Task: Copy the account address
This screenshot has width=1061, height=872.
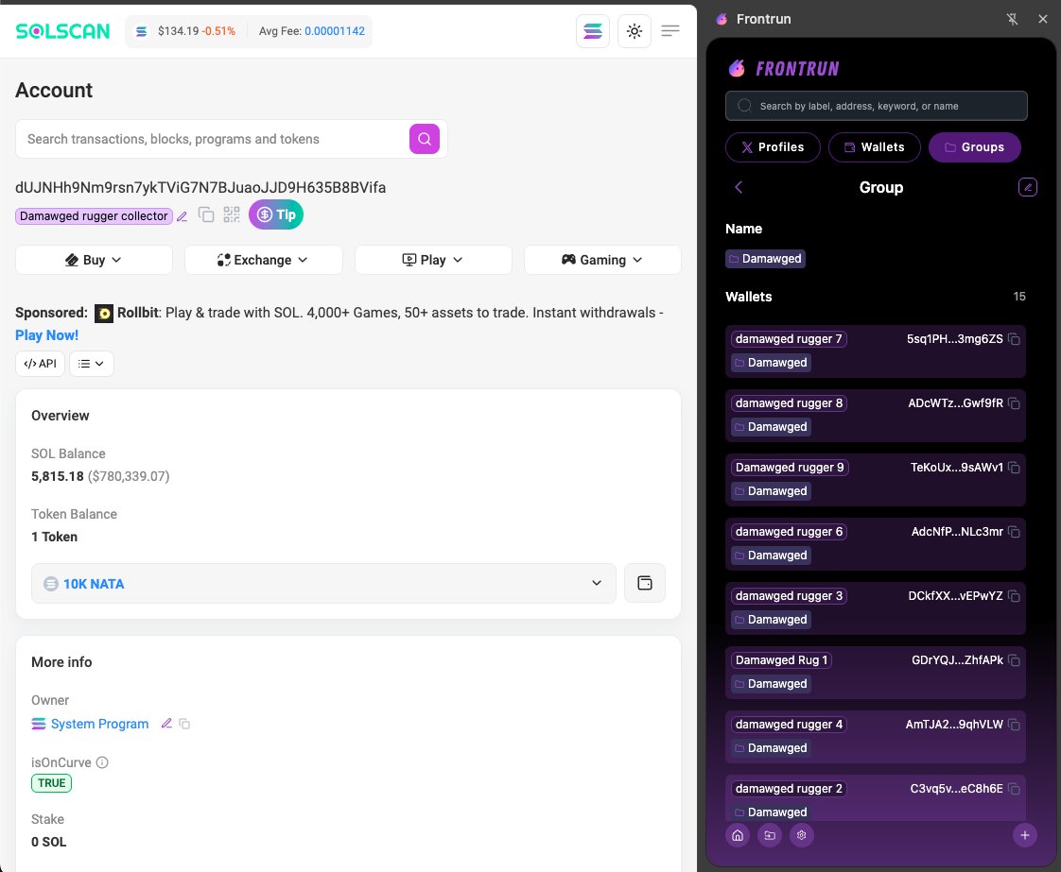Action: point(206,215)
